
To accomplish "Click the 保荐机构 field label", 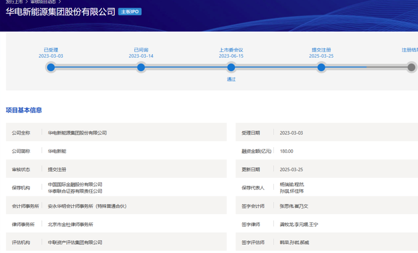I will 21,188.
